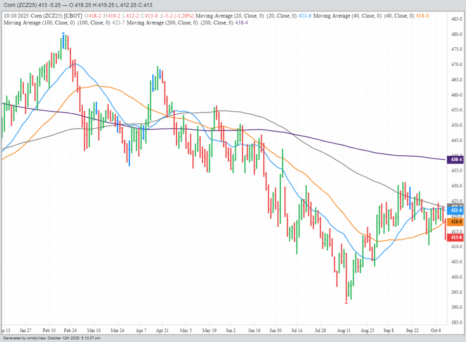Click the orange 418-0 price tag
This screenshot has height=342, width=466.
pos(456,222)
